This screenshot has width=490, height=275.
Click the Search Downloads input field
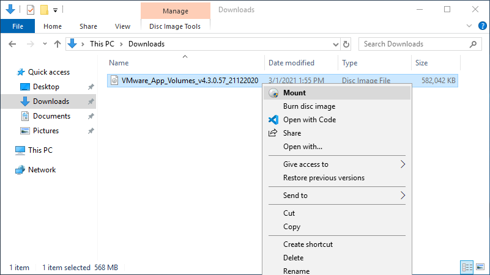pyautogui.click(x=415, y=44)
